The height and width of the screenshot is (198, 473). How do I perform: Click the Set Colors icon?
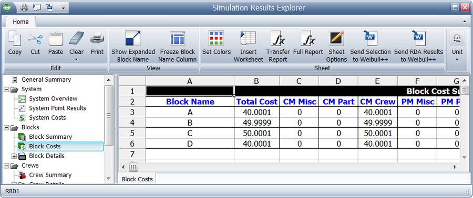pos(217,39)
